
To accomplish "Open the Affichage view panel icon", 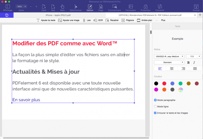I will pyautogui.click(x=8, y=7).
